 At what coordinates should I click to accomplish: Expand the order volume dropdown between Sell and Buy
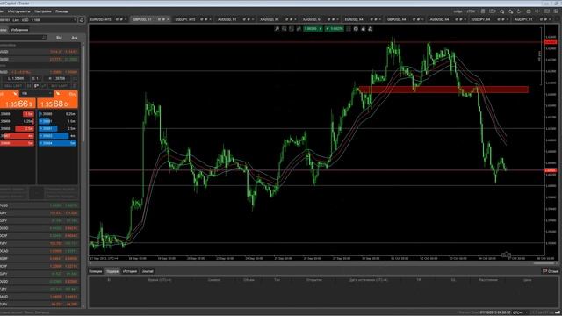tap(36, 94)
